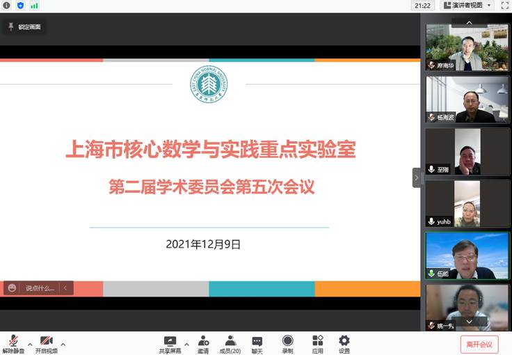
Task: Click the meeting info icon
Action: tap(7, 6)
